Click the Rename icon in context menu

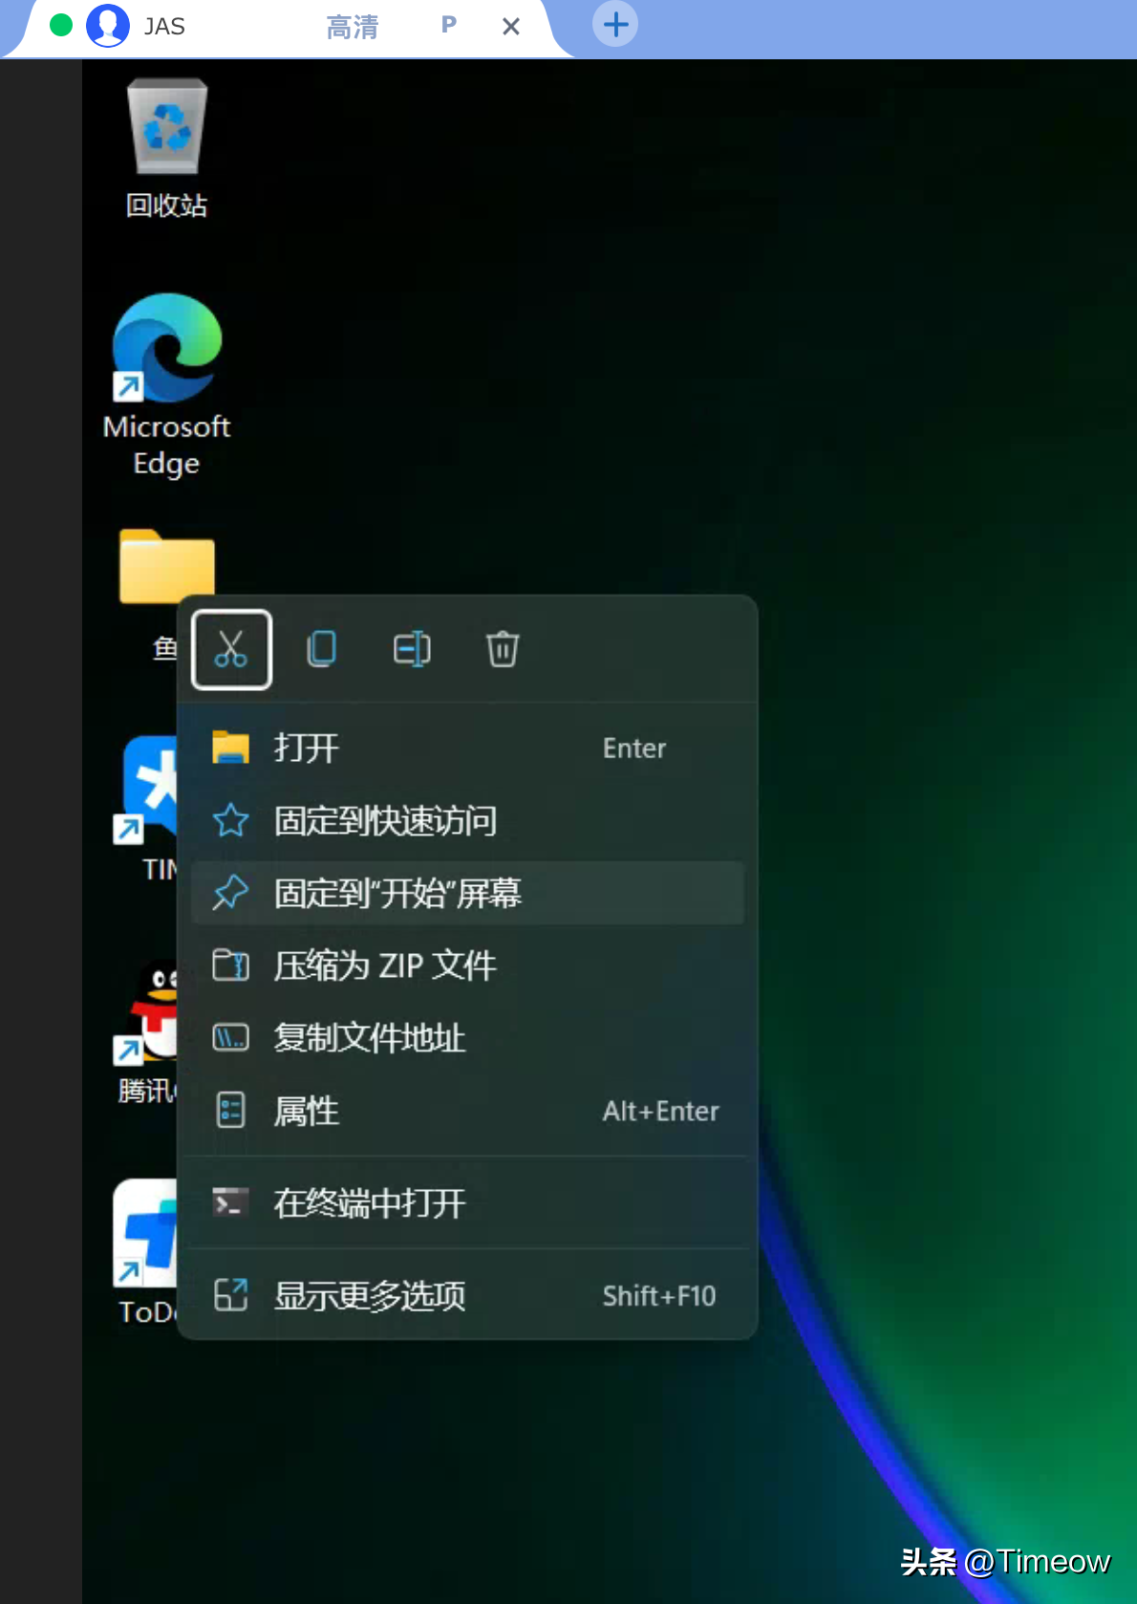pos(412,649)
